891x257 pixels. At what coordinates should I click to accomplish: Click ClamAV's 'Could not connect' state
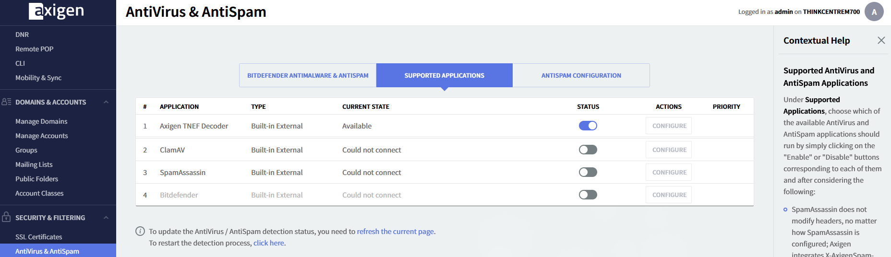372,150
